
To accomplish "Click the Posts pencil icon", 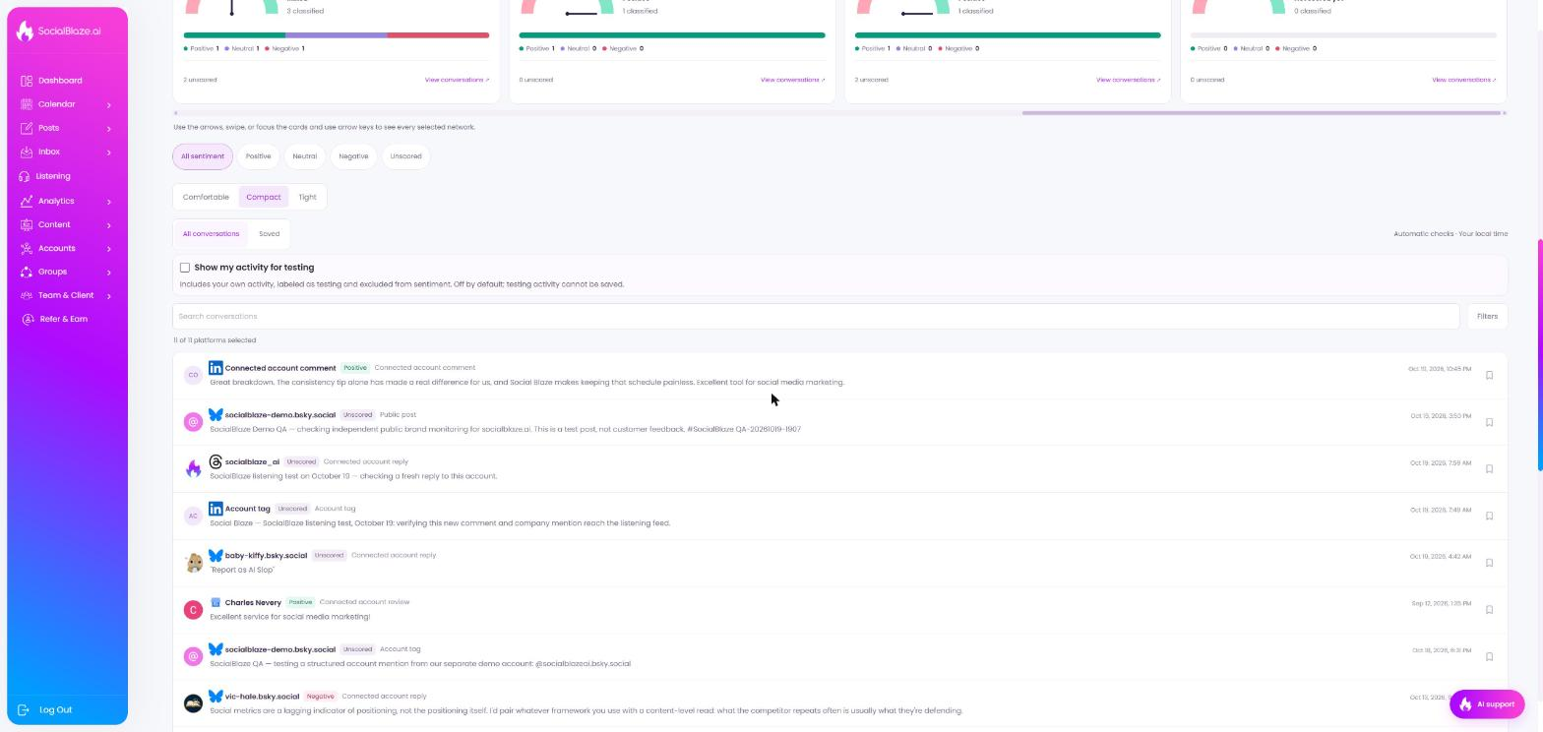I will tap(27, 128).
